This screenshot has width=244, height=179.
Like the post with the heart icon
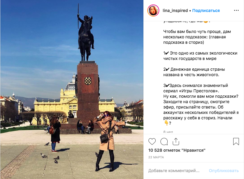pos(152,142)
